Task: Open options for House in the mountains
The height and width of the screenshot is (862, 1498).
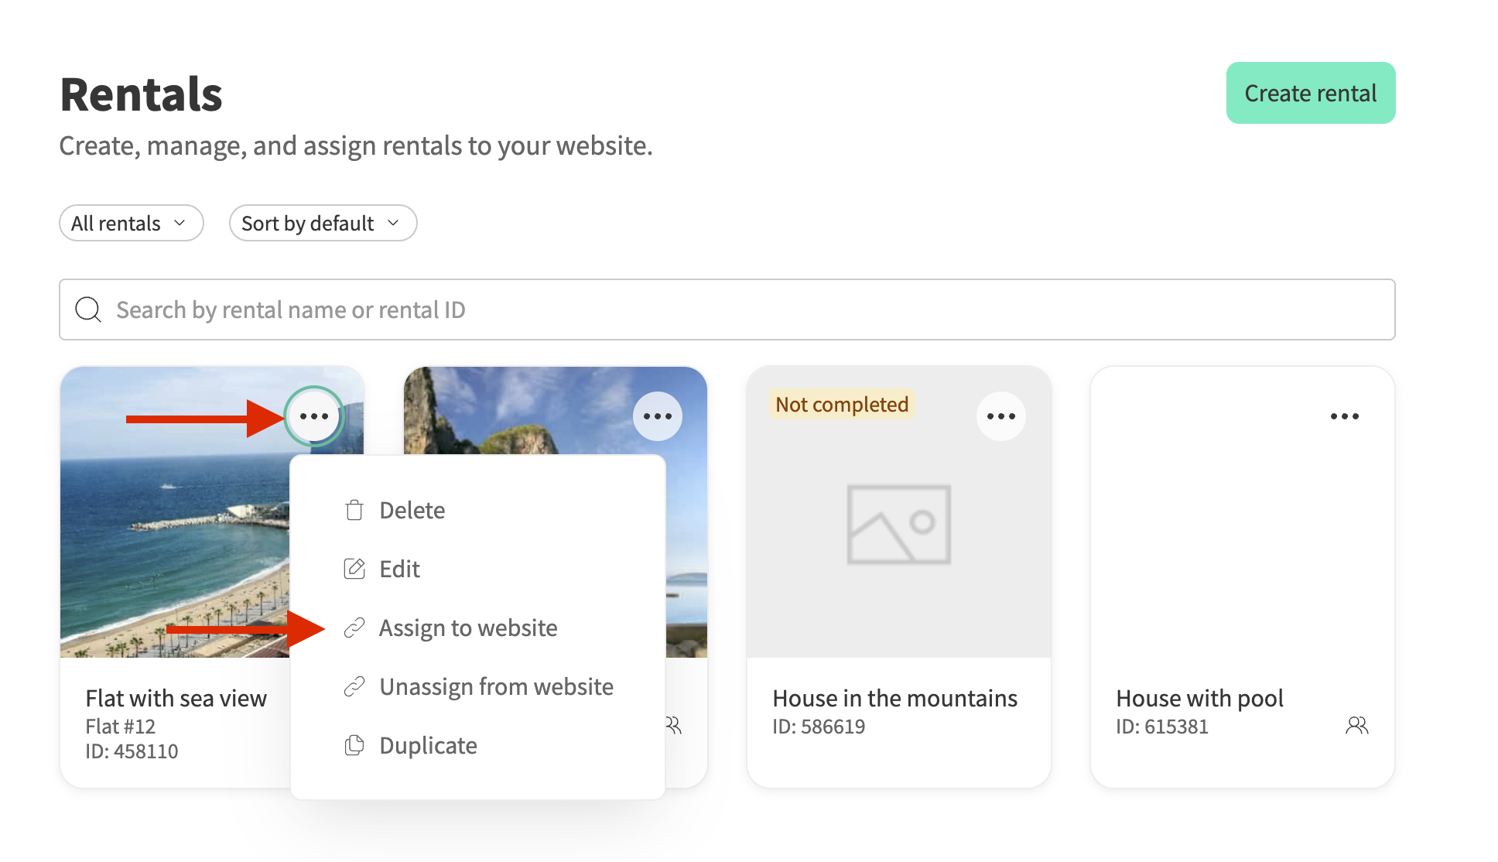Action: click(x=1000, y=416)
